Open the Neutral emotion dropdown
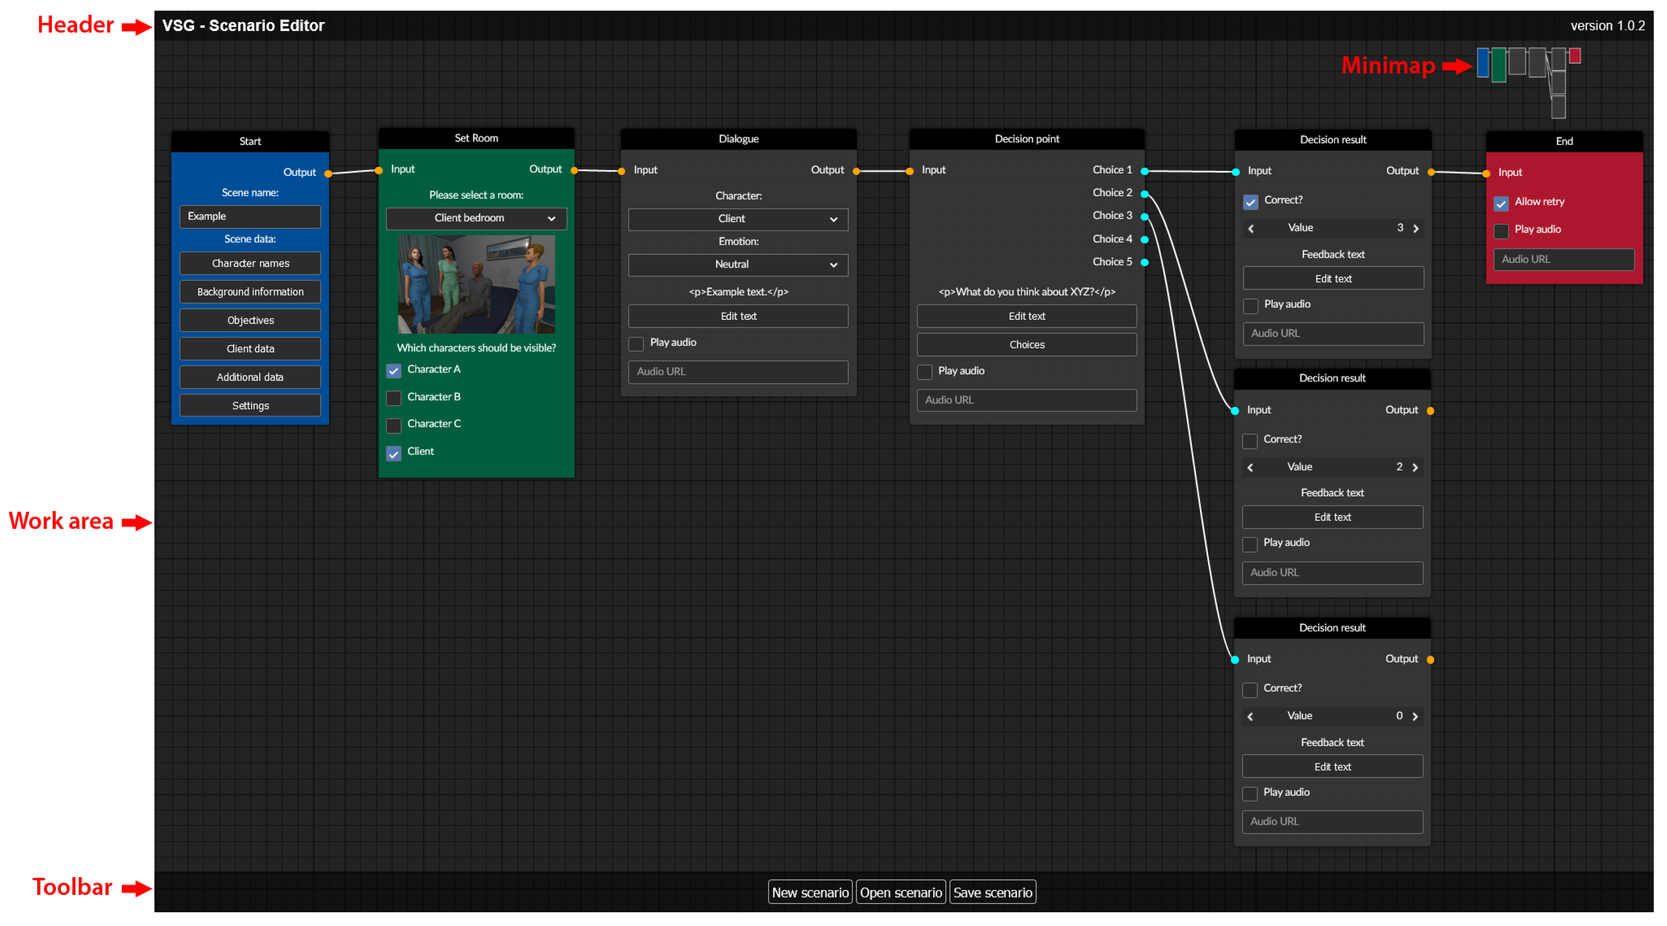Viewport: 1667px width, 926px height. tap(738, 265)
